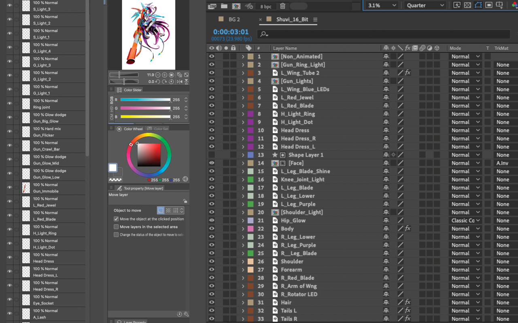
Task: Open blending mode dropdown for Hip_Glow
Action: click(x=465, y=220)
